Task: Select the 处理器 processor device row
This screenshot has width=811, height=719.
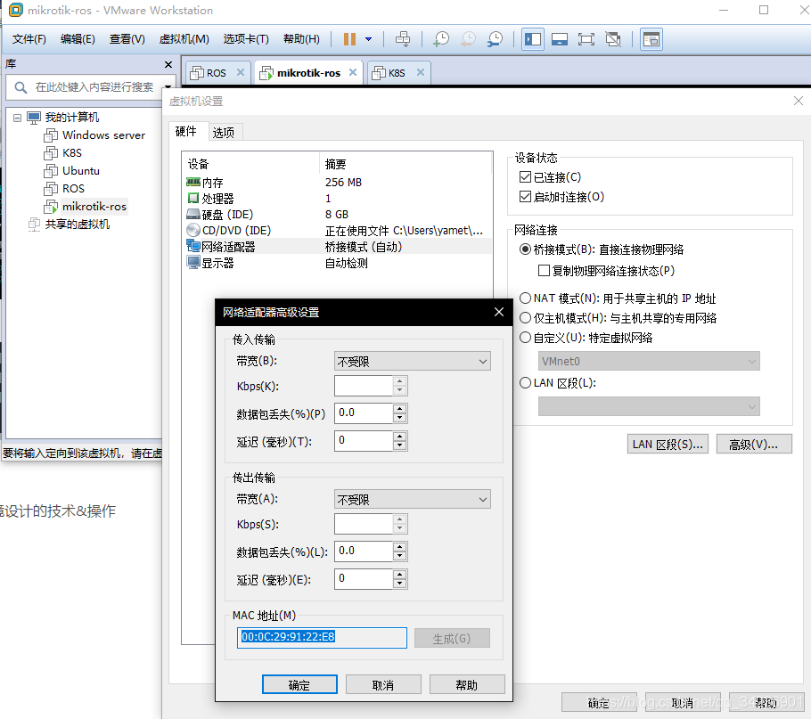Action: [339, 199]
